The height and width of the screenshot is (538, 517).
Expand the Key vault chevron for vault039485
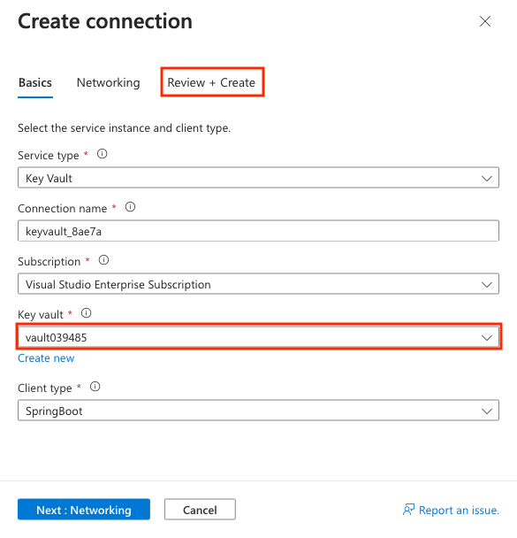coord(487,338)
